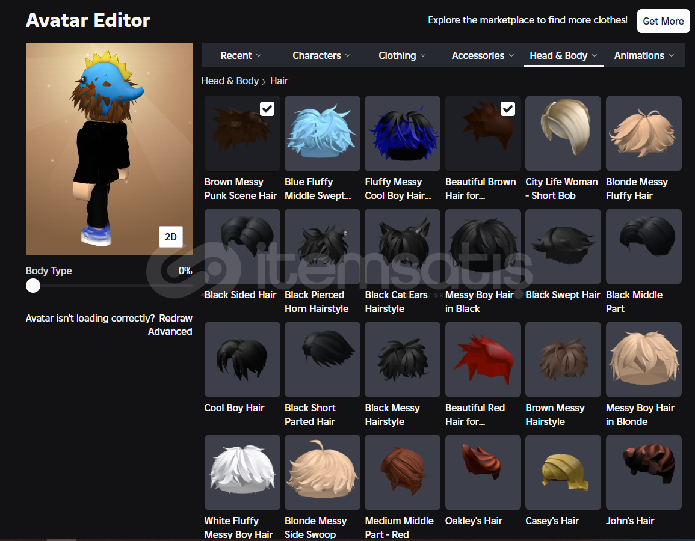Click the Brown Messy Punk Scene Hair name

[241, 189]
